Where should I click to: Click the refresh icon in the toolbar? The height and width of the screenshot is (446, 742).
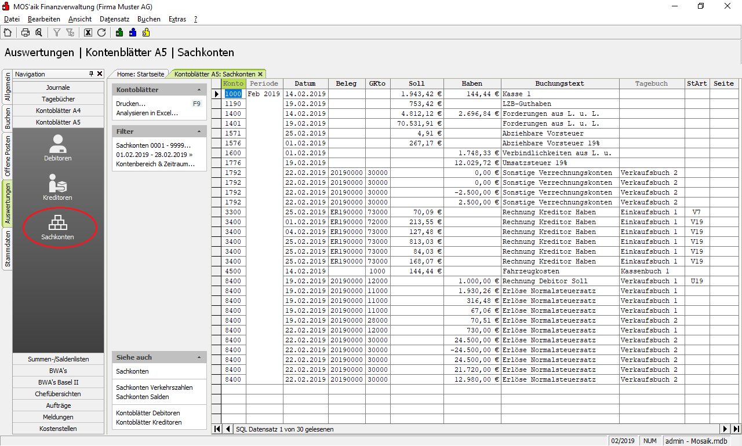(x=101, y=32)
